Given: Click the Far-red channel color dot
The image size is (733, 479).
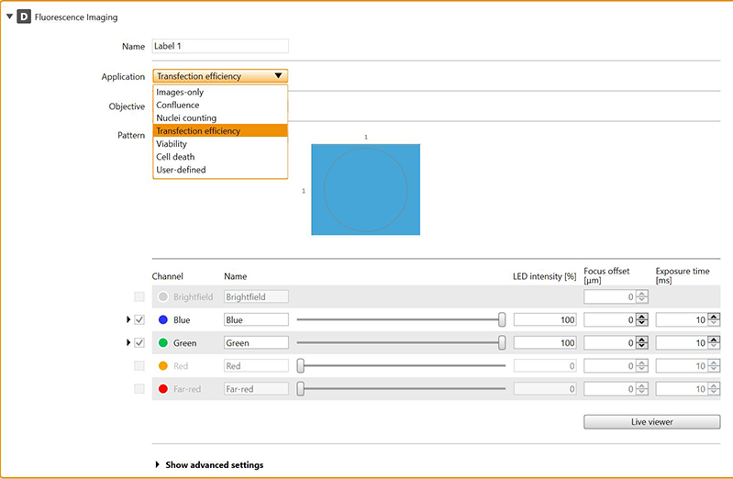Looking at the screenshot, I should (163, 389).
